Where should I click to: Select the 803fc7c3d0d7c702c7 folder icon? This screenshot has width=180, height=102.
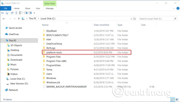point(44,35)
